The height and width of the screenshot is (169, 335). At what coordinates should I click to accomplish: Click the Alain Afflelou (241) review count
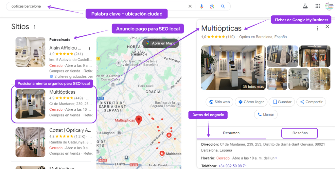(x=79, y=54)
